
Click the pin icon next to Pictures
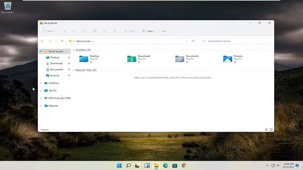click(x=69, y=76)
